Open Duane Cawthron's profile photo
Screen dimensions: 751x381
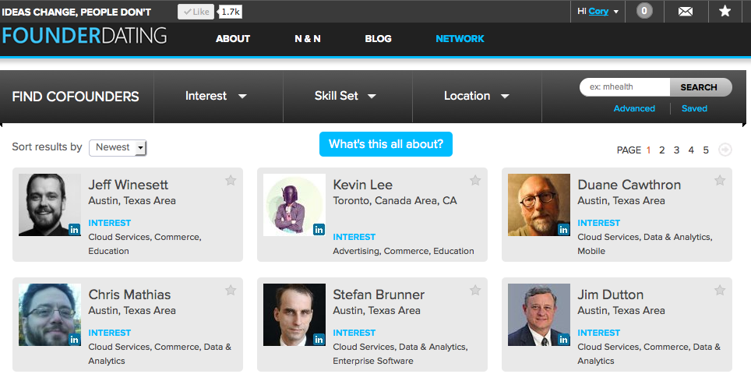point(539,205)
